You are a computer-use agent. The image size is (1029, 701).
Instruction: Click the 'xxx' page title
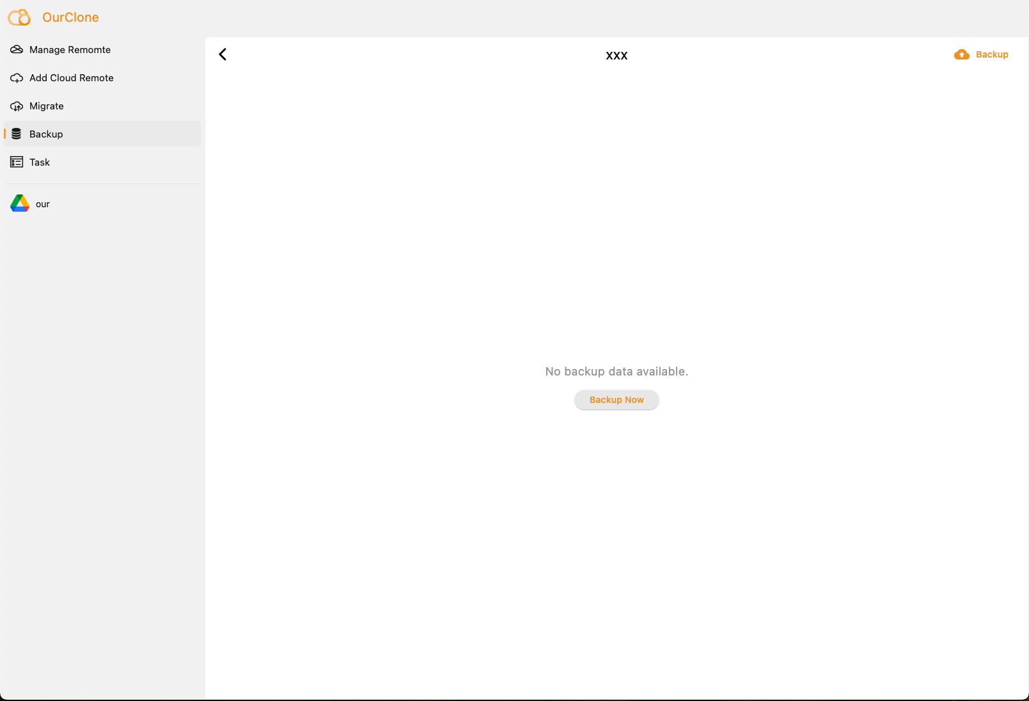point(617,56)
